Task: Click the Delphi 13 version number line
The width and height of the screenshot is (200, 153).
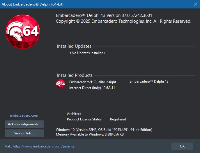Action: click(x=104, y=15)
